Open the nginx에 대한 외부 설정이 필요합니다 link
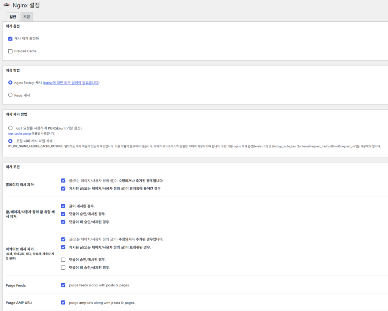 (x=71, y=83)
